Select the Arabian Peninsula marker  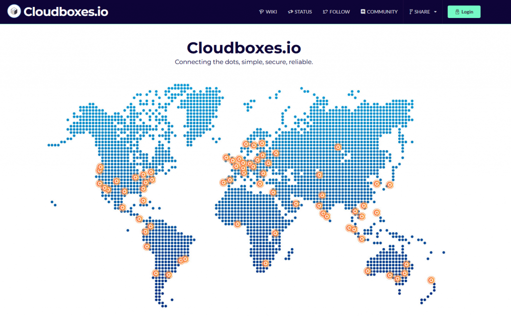click(x=295, y=204)
